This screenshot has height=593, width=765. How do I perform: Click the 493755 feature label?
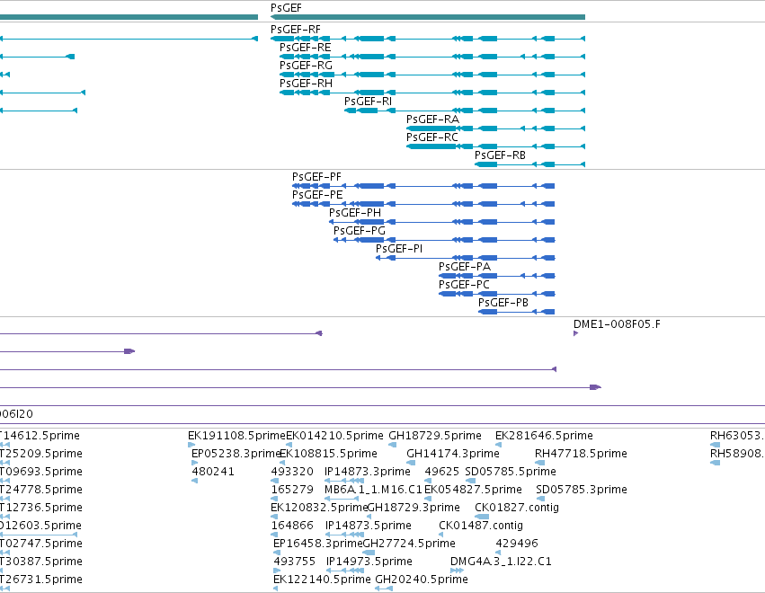pyautogui.click(x=295, y=562)
